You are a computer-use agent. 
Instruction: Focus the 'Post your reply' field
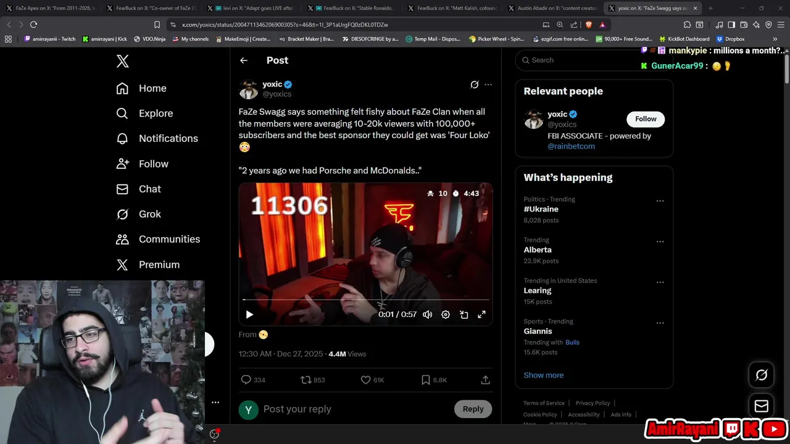coord(355,409)
